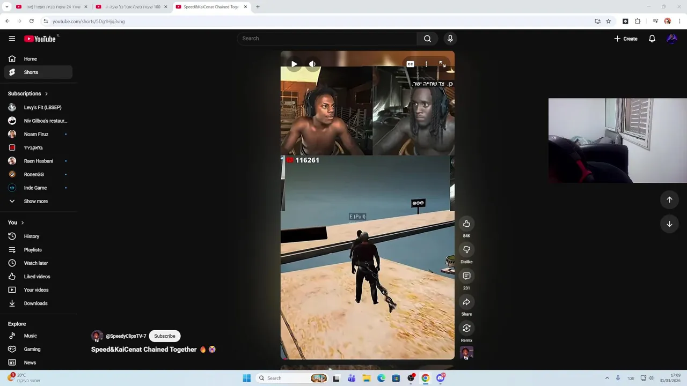687x386 pixels.
Task: Open the Chrome three-dot menu
Action: point(679,21)
